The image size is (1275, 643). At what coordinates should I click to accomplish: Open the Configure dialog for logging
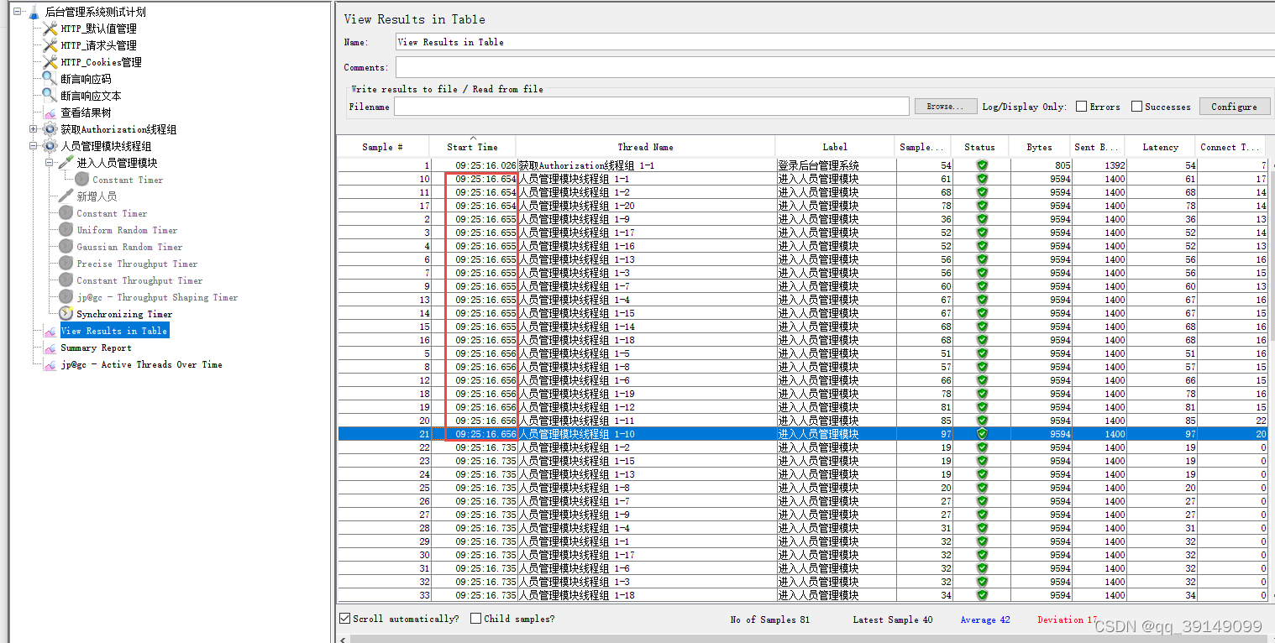(1235, 106)
